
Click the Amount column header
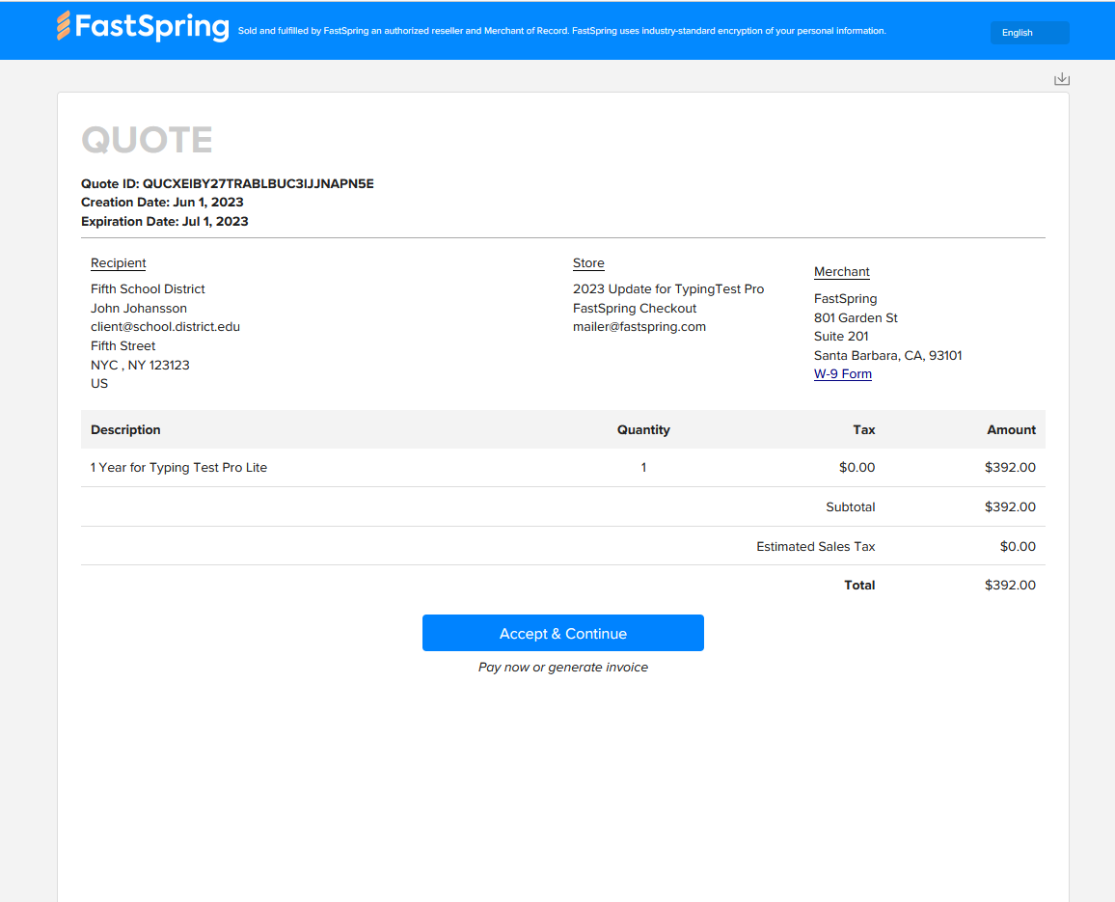click(1011, 430)
